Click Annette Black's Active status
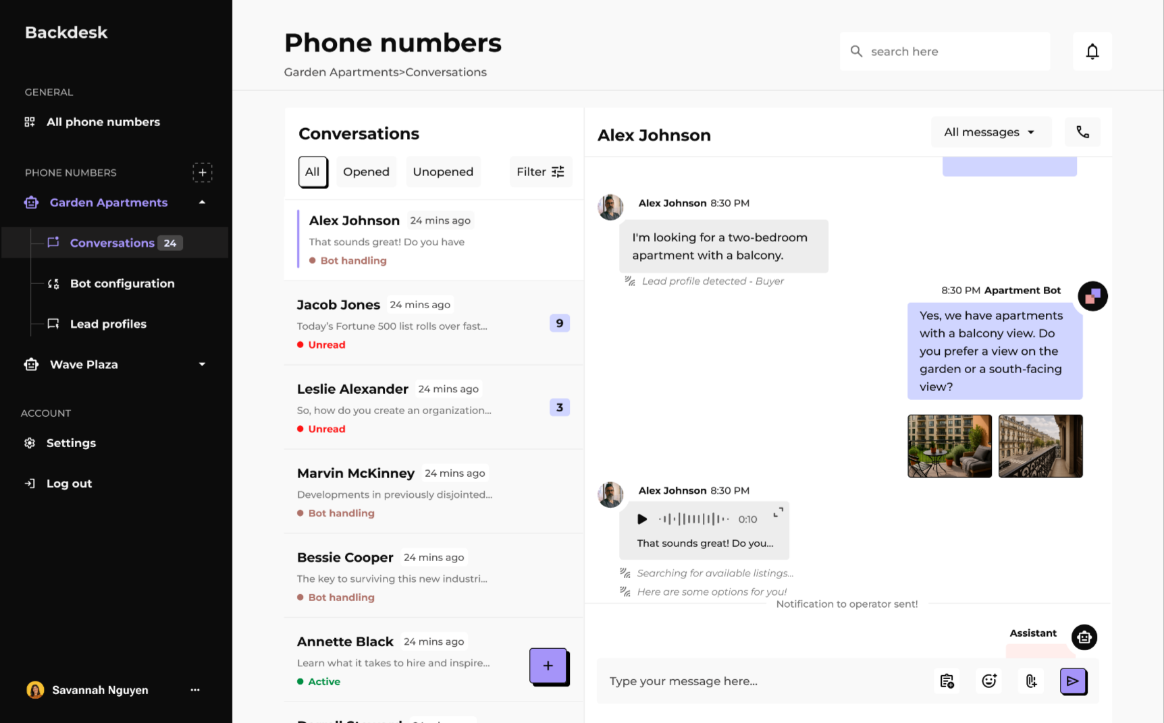The image size is (1164, 723). (319, 682)
